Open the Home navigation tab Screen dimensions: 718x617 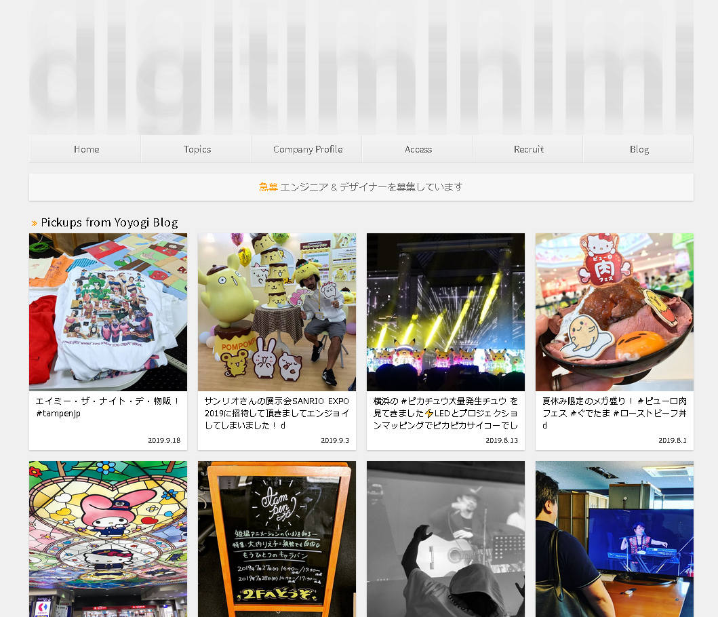[x=85, y=149]
